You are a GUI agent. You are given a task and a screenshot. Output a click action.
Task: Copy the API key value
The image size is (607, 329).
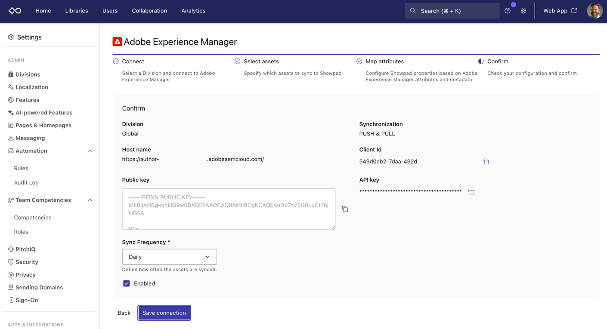pos(471,192)
